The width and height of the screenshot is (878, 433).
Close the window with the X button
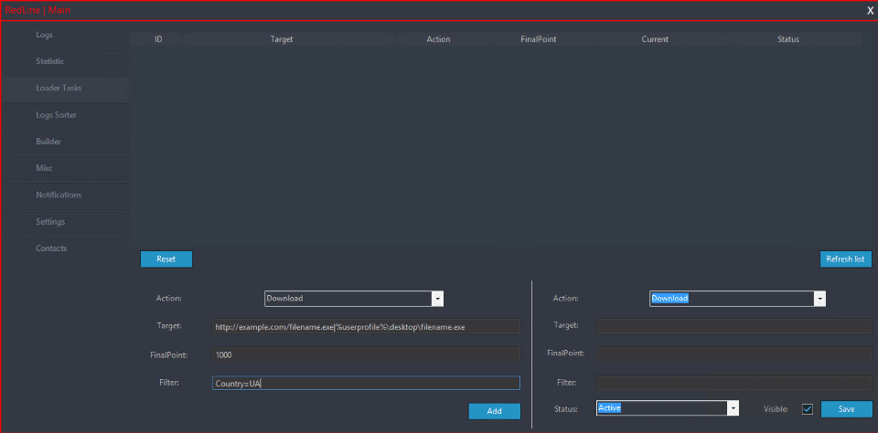point(870,11)
